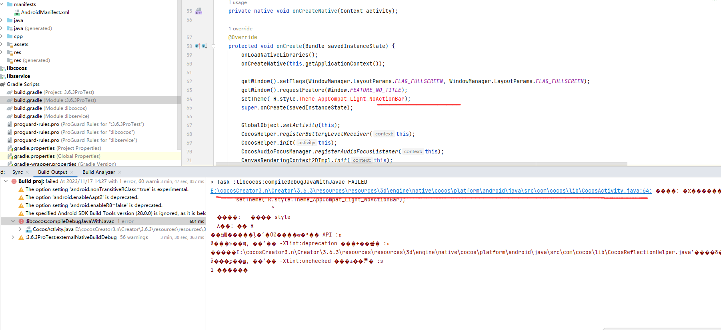This screenshot has width=721, height=330.
Task: Click warning icon on externalNativeBuildDebug row
Action: (x=21, y=237)
